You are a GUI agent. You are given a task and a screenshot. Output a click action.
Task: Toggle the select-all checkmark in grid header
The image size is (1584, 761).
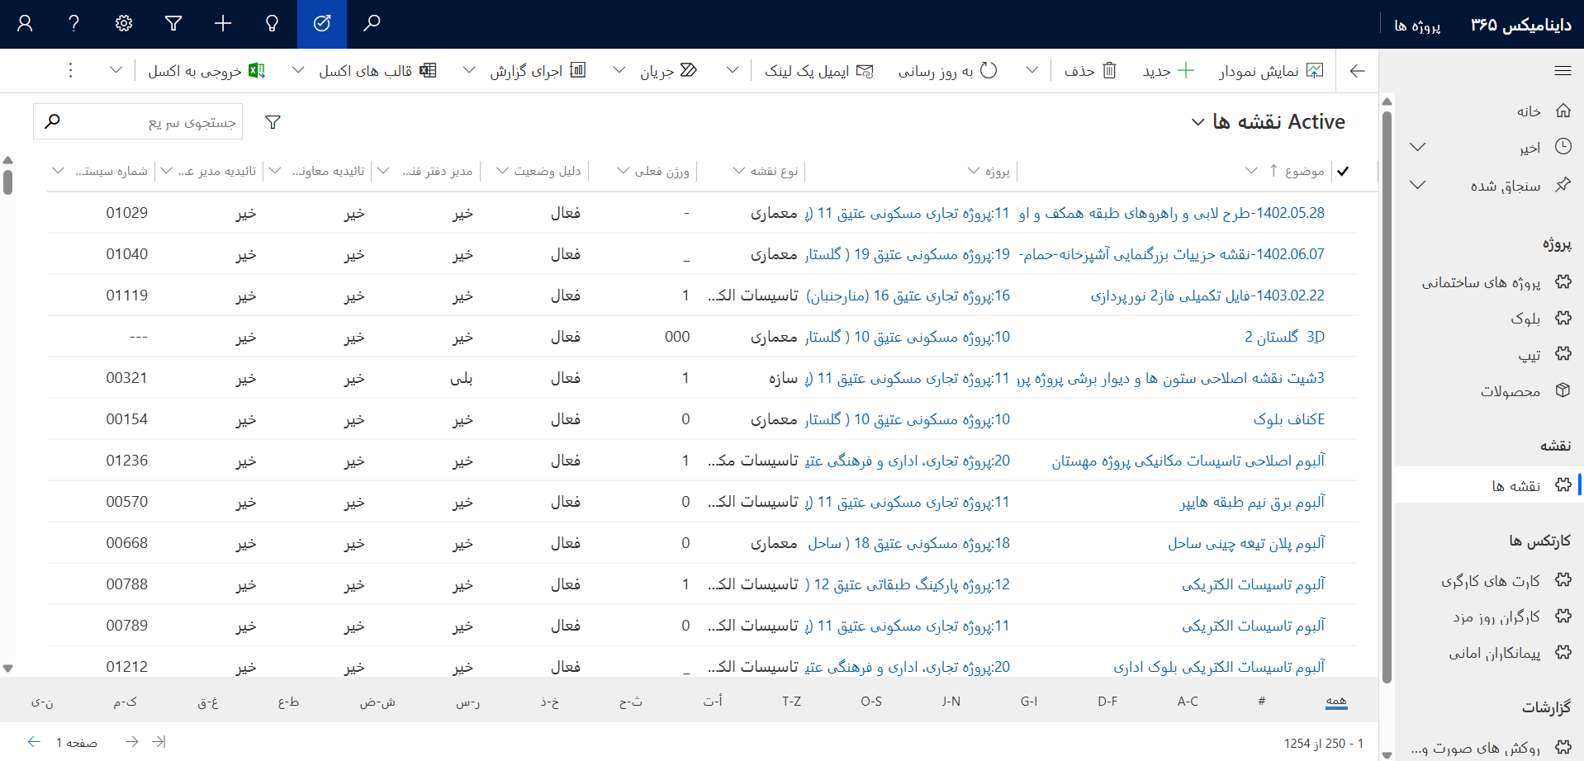[x=1343, y=171]
